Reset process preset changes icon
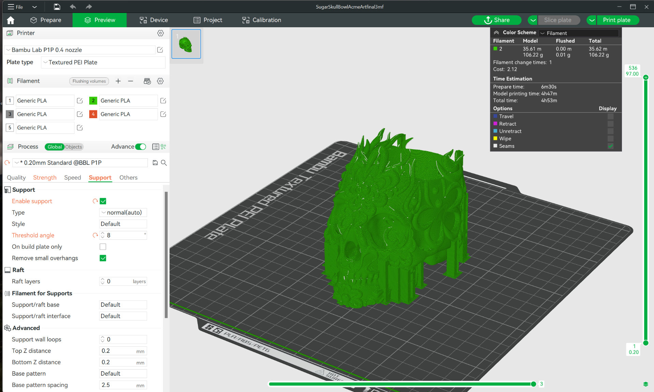654x392 pixels. [7, 163]
